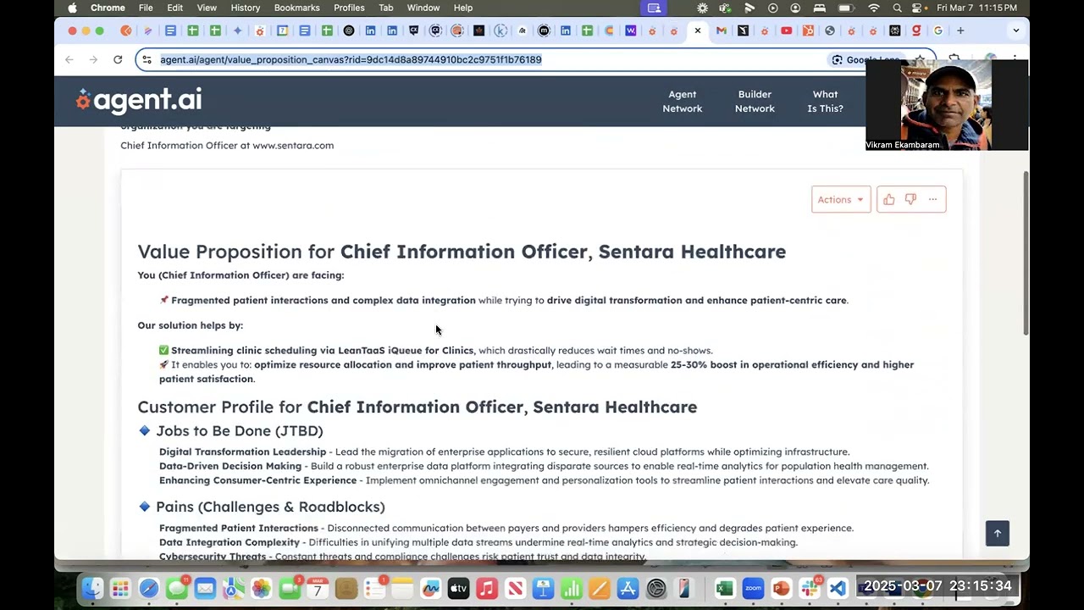Screen dimensions: 1084x610
Task: Click the scroll-to-top arrow button
Action: pos(998,533)
